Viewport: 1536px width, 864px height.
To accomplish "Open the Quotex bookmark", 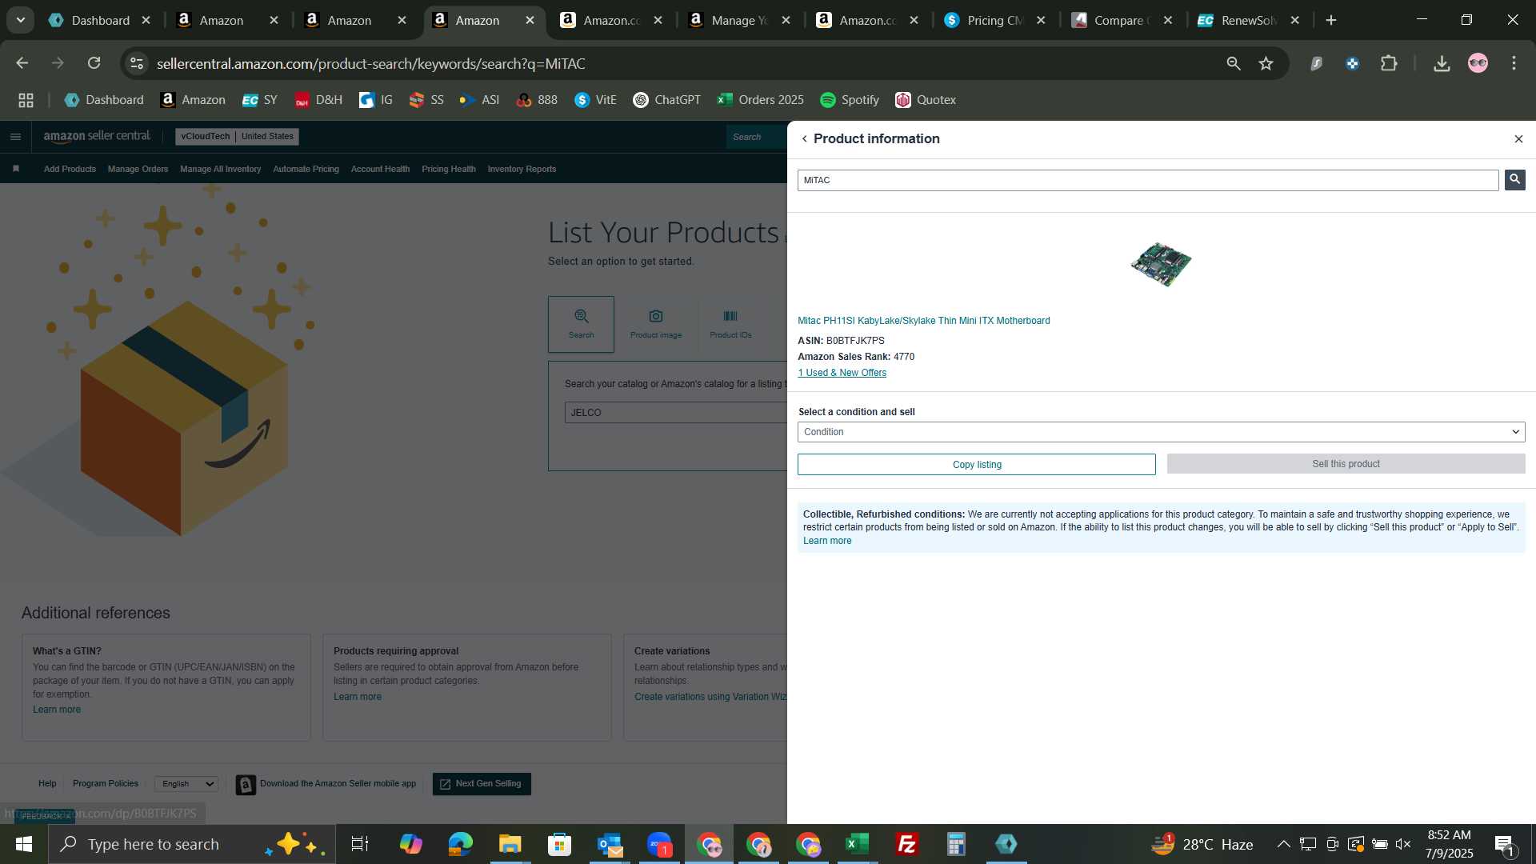I will tap(926, 100).
